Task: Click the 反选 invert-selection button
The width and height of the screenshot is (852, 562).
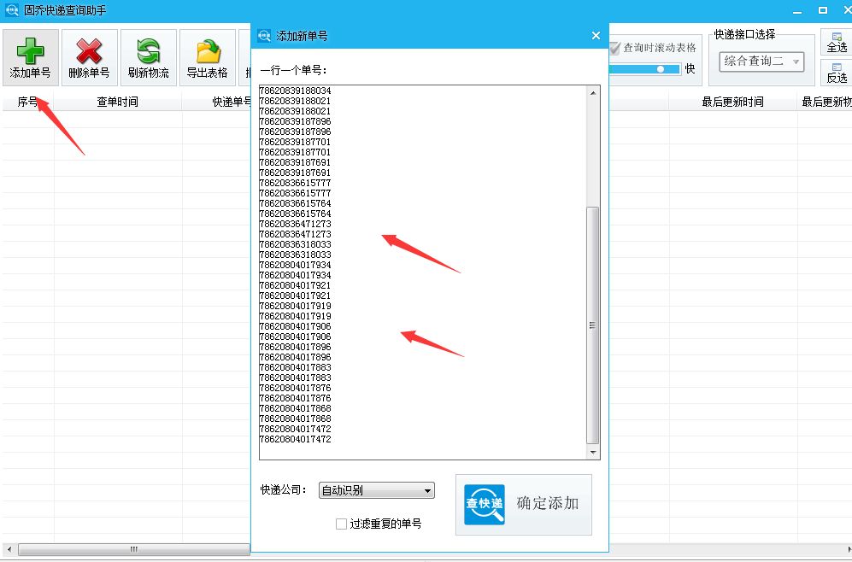Action: point(837,73)
